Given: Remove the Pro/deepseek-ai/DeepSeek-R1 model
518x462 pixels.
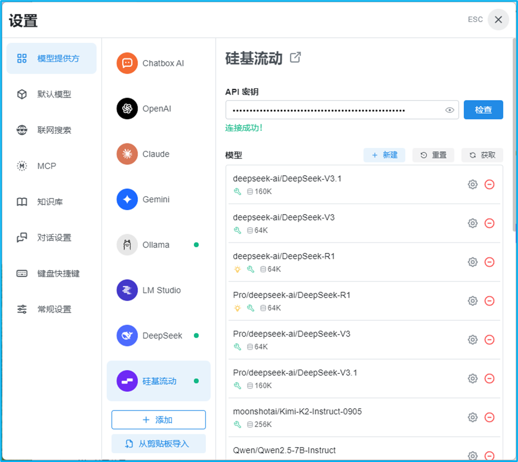Looking at the screenshot, I should [x=490, y=301].
